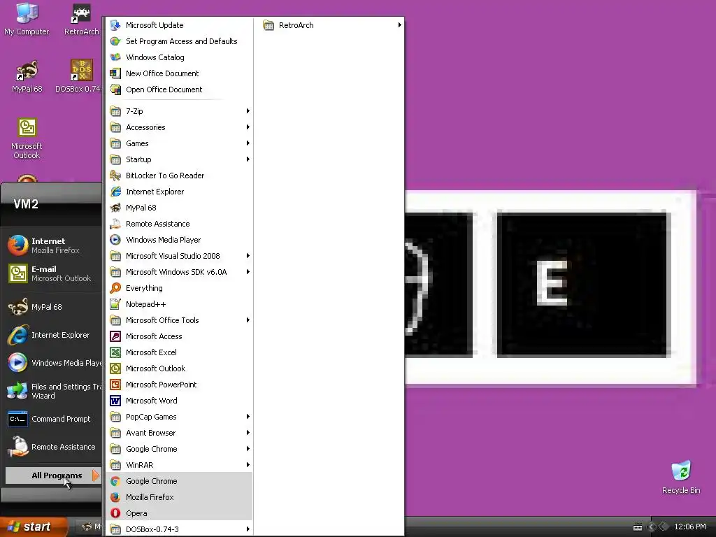
Task: Launch BitLocker To Go Reader
Action: [180, 176]
